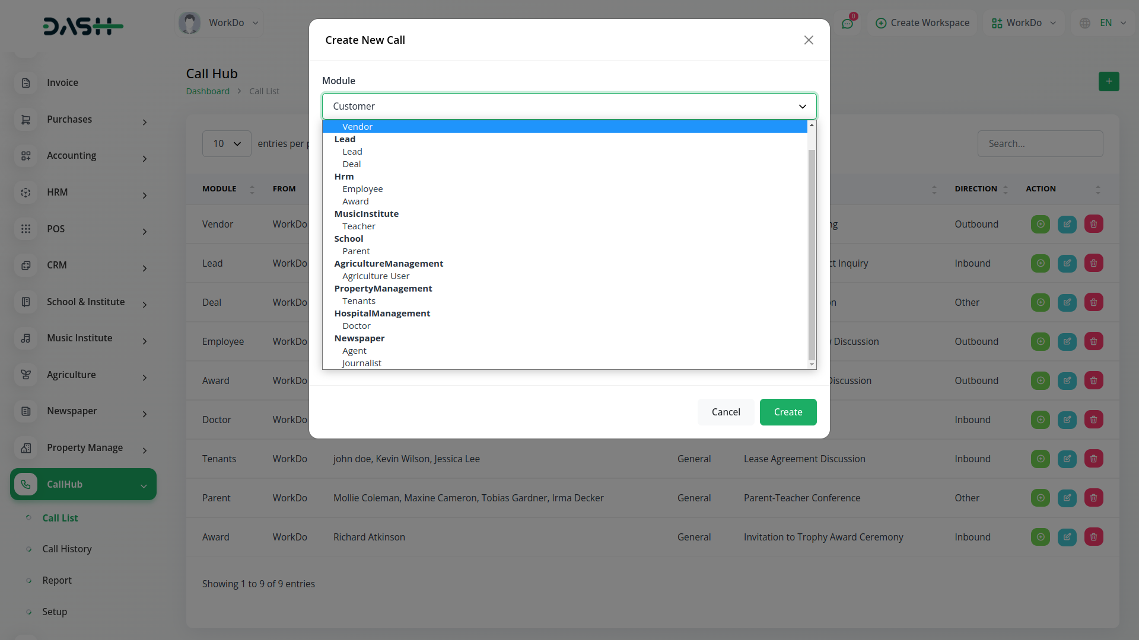
Task: Click the teal edit icon in Tenants row
Action: pyautogui.click(x=1067, y=459)
